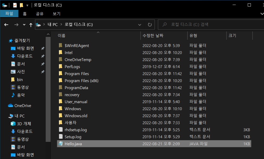Image resolution: width=264 pixels, height=159 pixels.
Task: Click the rhdsetup.log file name
Action: pos(76,130)
